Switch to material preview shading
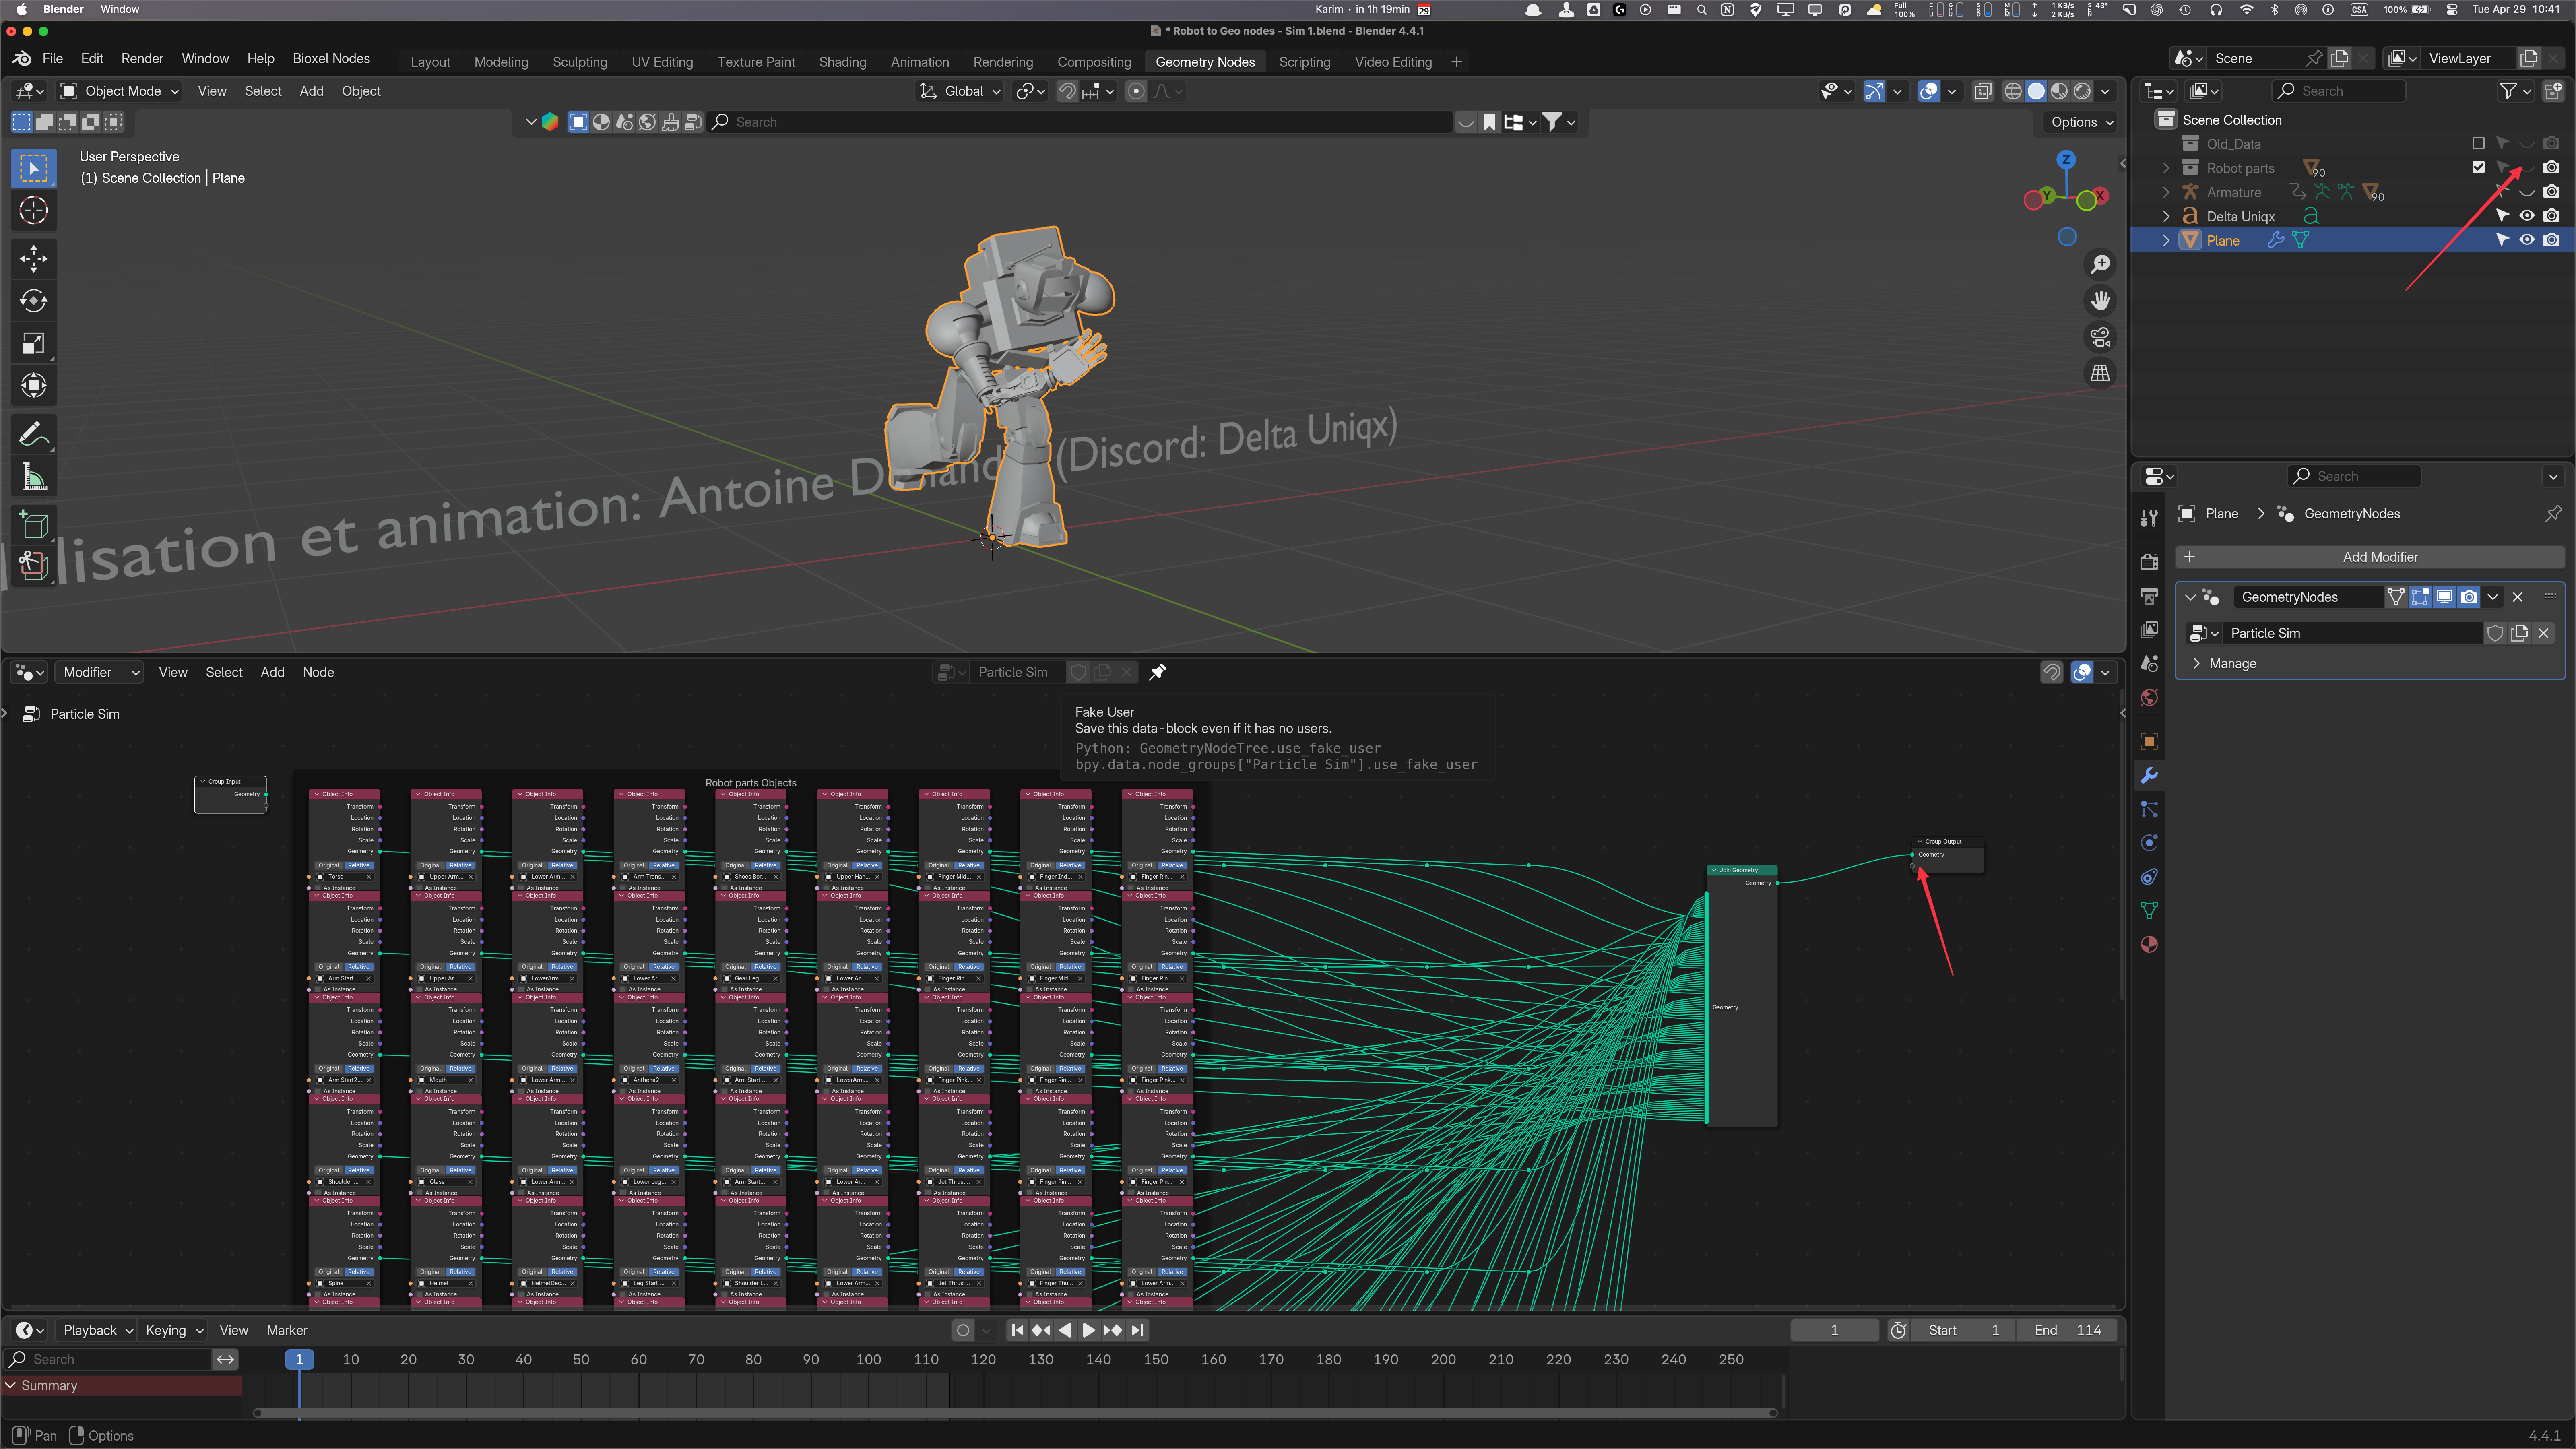Viewport: 2576px width, 1449px height. click(x=2059, y=91)
